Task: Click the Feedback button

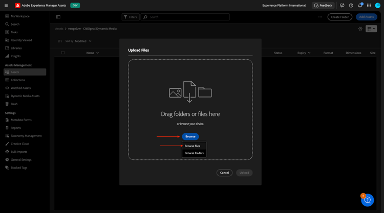Action: click(323, 6)
